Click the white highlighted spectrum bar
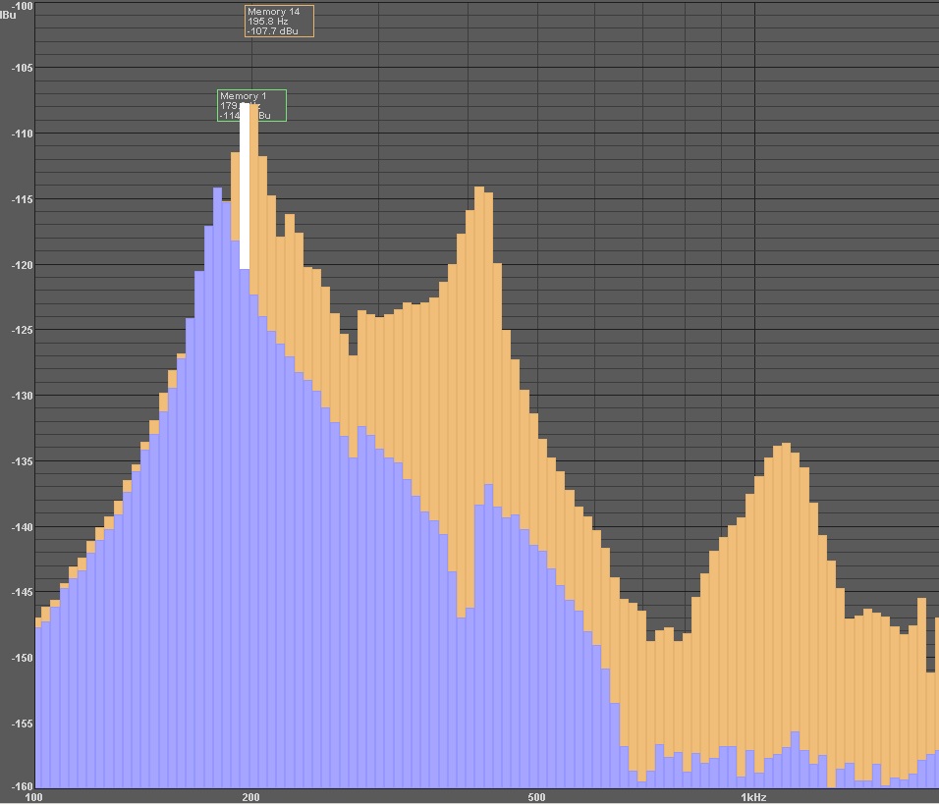Viewport: 939px width, 805px height. (245, 187)
